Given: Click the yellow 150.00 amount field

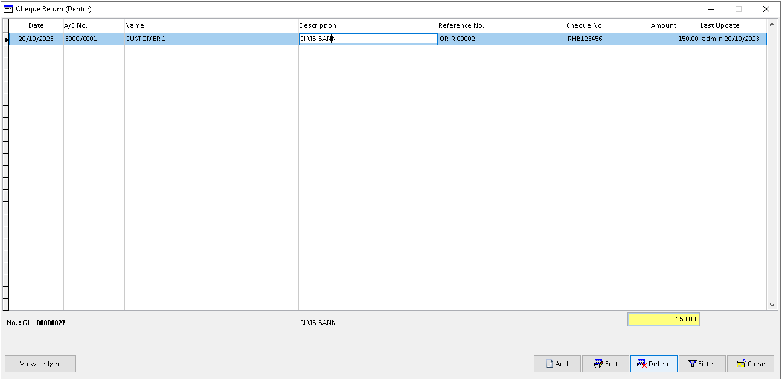Looking at the screenshot, I should [x=663, y=319].
